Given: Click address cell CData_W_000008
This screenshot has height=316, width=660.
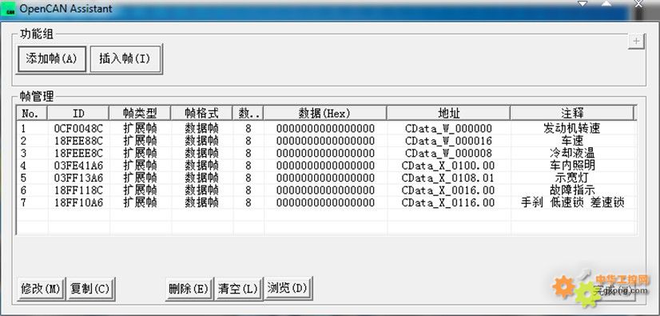Looking at the screenshot, I should [x=448, y=153].
